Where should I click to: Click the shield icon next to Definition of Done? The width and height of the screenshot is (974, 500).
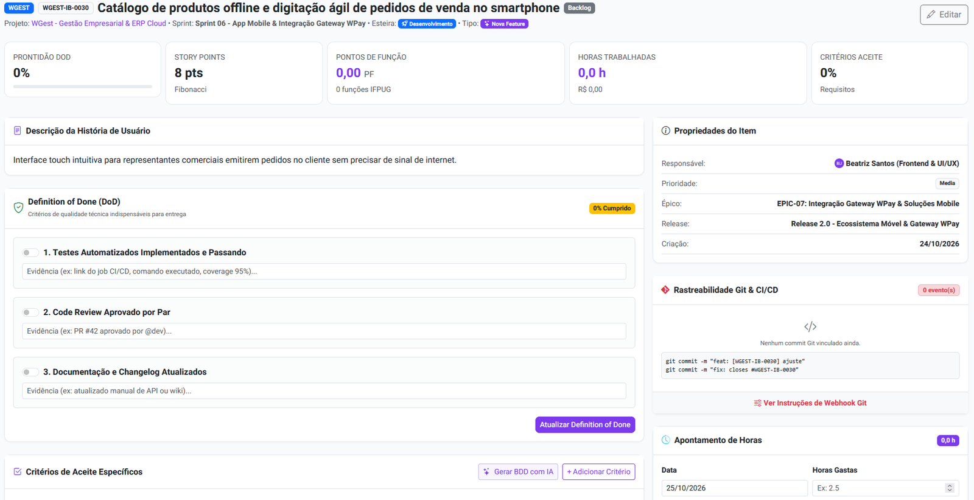[x=18, y=208]
